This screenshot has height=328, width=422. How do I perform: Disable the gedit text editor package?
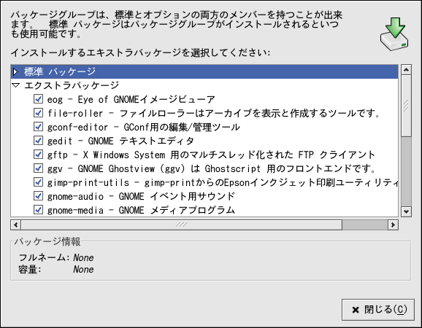[x=38, y=140]
